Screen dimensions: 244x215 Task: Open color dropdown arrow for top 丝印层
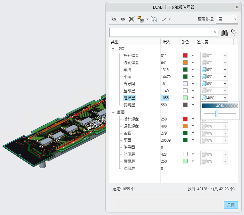(x=193, y=91)
